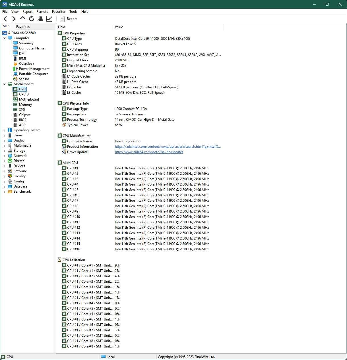Open Overclock flame icon item

point(15,64)
